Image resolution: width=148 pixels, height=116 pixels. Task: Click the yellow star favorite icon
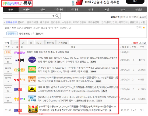click(144, 27)
